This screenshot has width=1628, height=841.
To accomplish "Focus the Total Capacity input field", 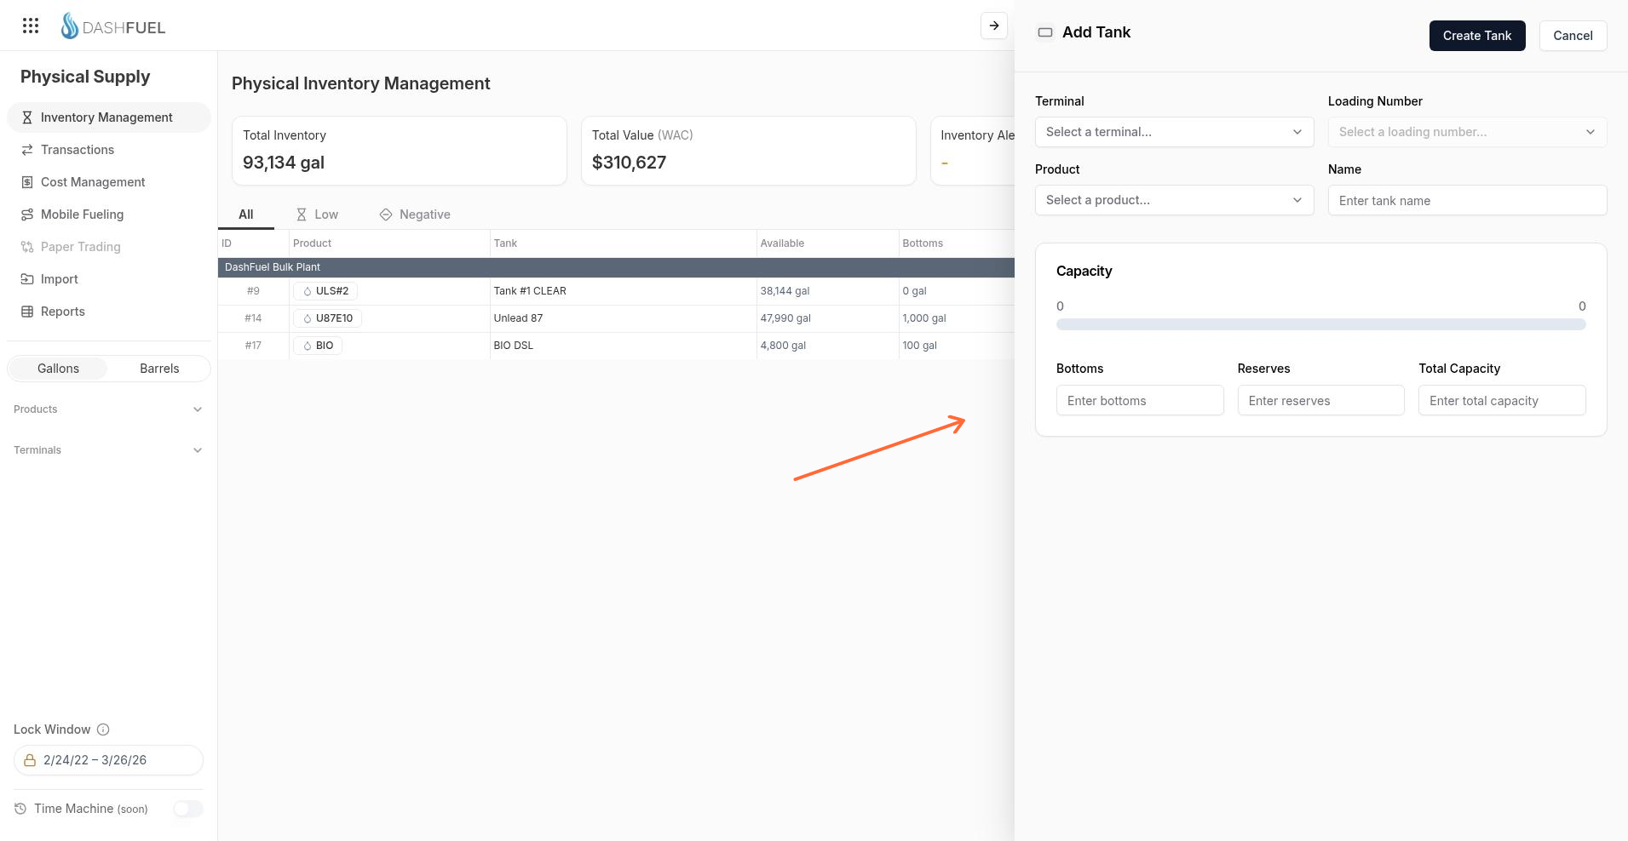I will 1502,400.
